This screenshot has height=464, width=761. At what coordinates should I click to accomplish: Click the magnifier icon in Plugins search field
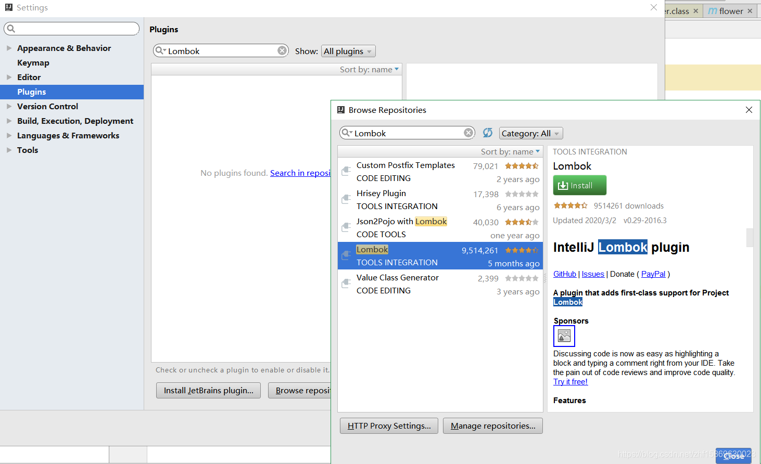coord(160,50)
